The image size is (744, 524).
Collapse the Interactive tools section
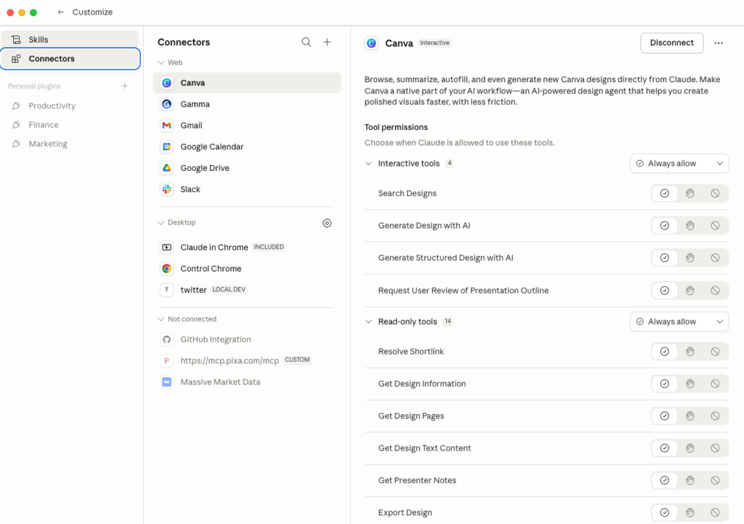tap(369, 164)
